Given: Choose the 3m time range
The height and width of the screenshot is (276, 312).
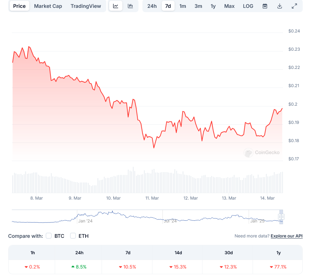Looking at the screenshot, I should click(198, 6).
